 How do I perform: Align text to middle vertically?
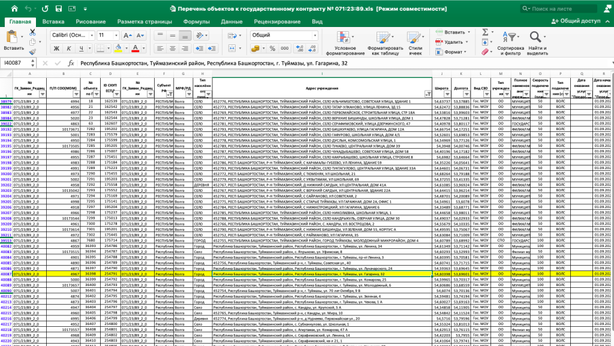172,35
